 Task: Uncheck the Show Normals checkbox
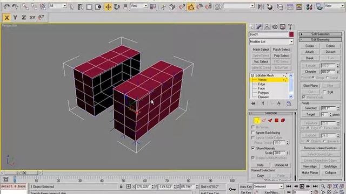click(253, 148)
